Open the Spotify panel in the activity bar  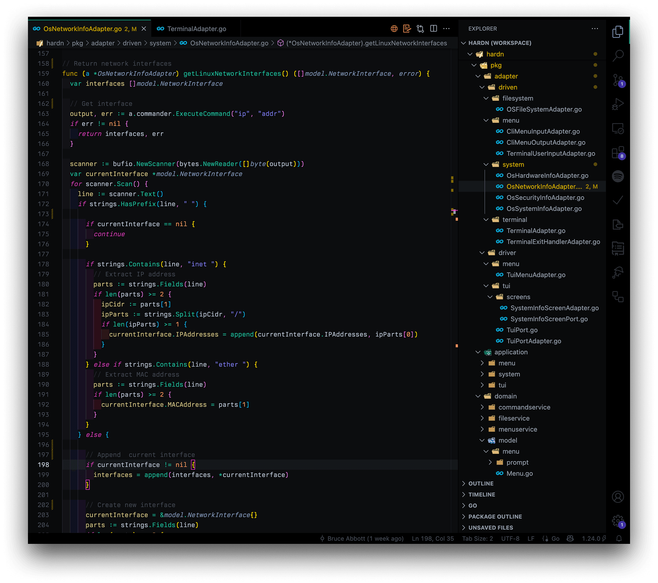(618, 177)
